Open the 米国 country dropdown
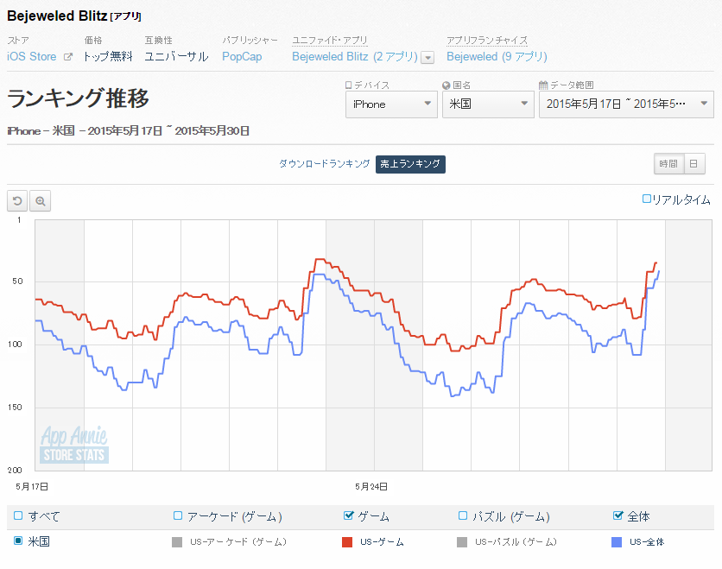The height and width of the screenshot is (569, 722). [x=488, y=104]
